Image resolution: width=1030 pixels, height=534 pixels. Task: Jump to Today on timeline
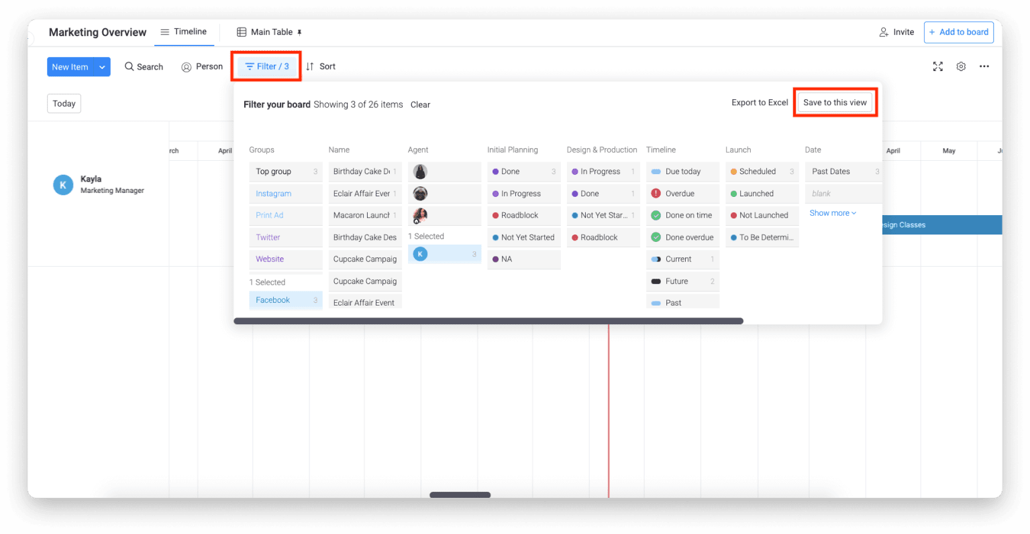coord(64,103)
